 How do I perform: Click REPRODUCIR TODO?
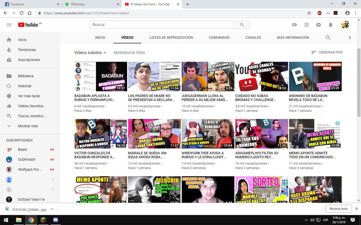click(x=129, y=53)
